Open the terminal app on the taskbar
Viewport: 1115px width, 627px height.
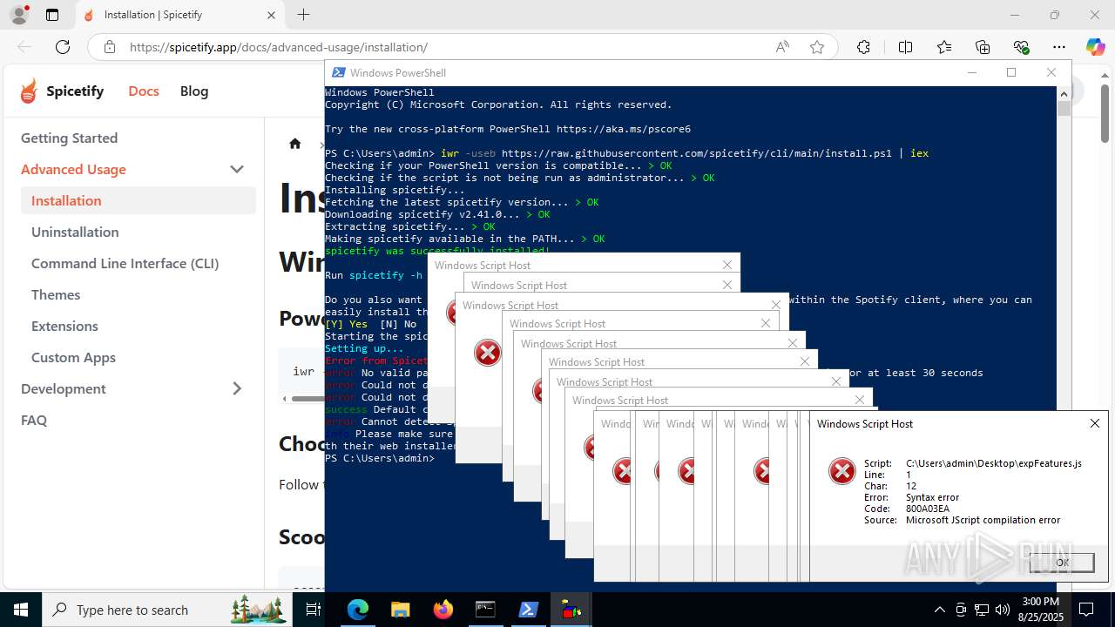click(485, 610)
